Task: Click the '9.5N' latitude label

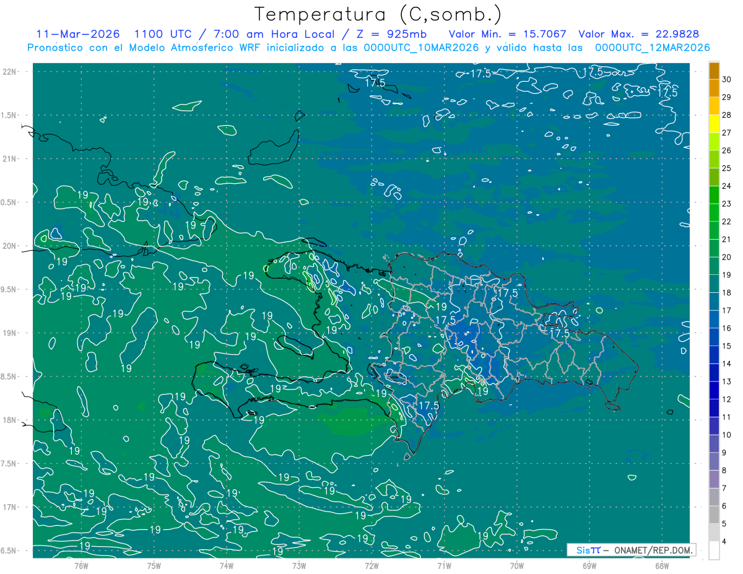Action: 9,289
